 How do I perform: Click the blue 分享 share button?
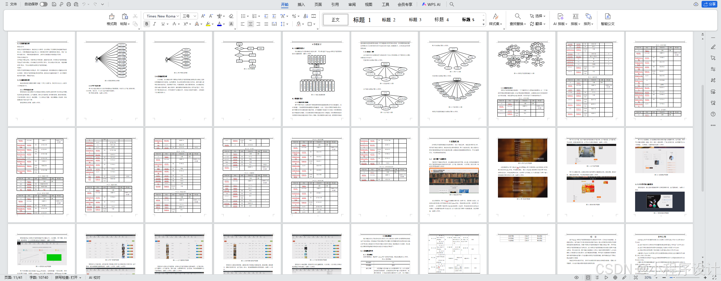coord(709,4)
